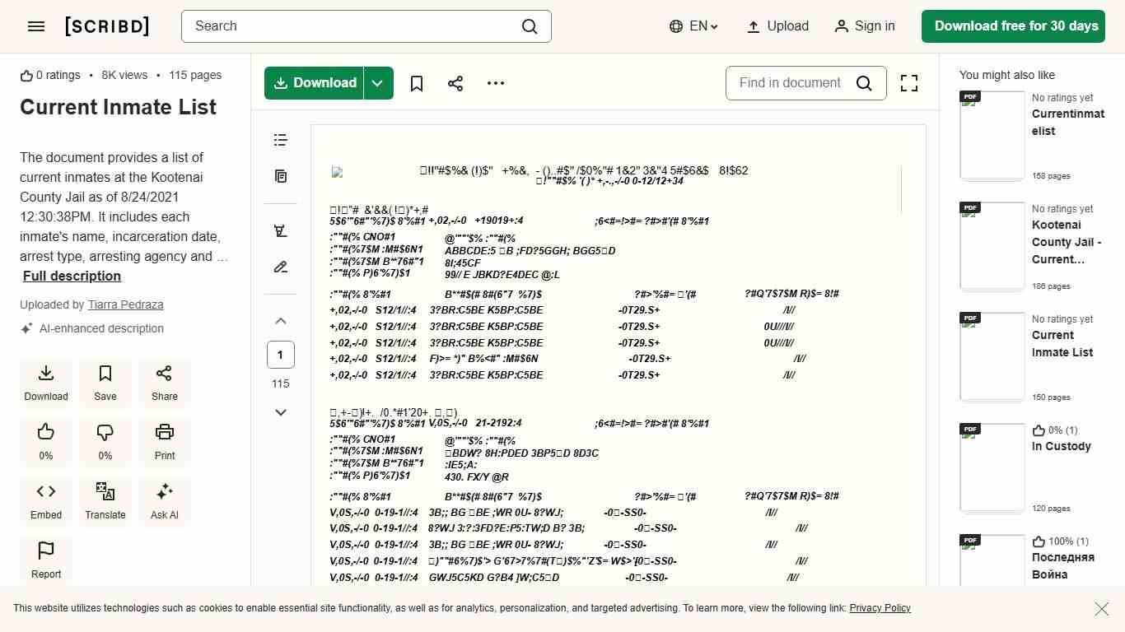Image resolution: width=1125 pixels, height=632 pixels.
Task: Open the table of contents panel
Action: click(x=280, y=140)
